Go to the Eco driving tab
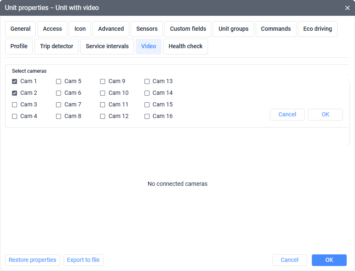This screenshot has width=355, height=271. (x=318, y=29)
